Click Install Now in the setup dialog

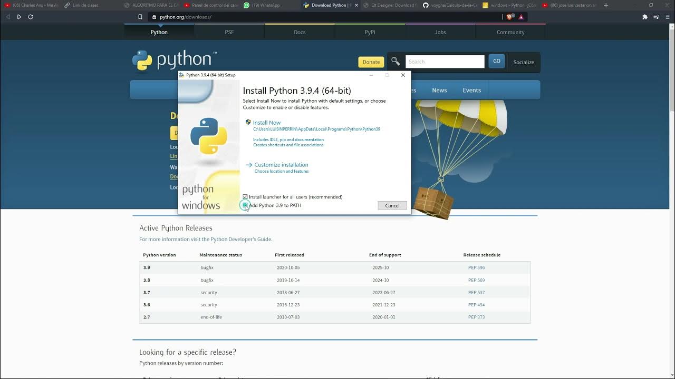[x=267, y=123]
